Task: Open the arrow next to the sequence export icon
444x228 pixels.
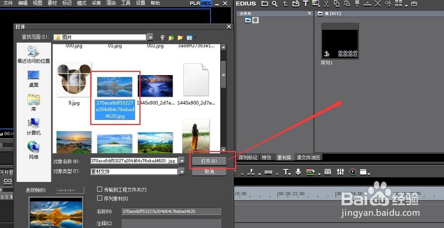Action: coord(319,173)
